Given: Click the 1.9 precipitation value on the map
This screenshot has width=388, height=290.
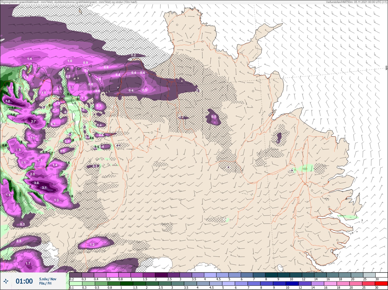Looking at the screenshot, I should 18,150.
